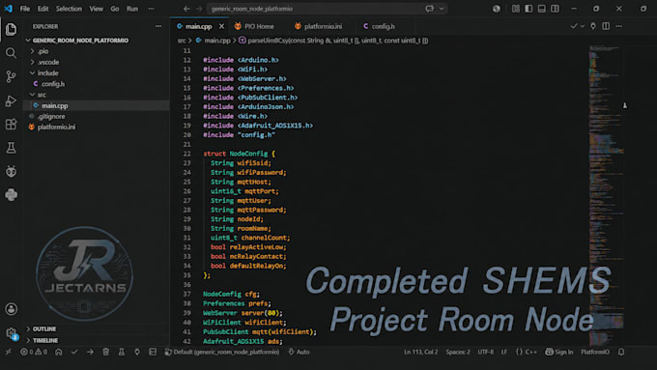The width and height of the screenshot is (657, 370).
Task: Click the build checkmark in editor toolbar
Action: [574, 26]
